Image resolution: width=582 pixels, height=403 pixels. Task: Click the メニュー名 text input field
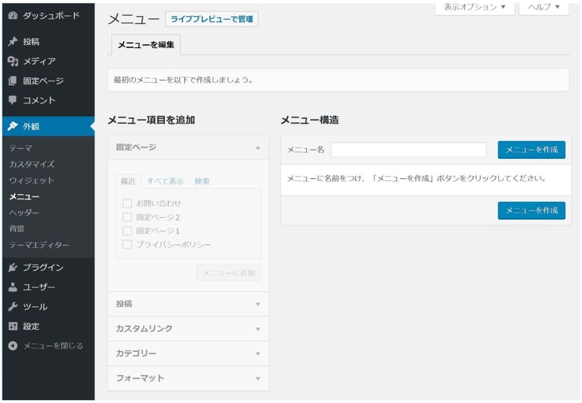click(409, 150)
